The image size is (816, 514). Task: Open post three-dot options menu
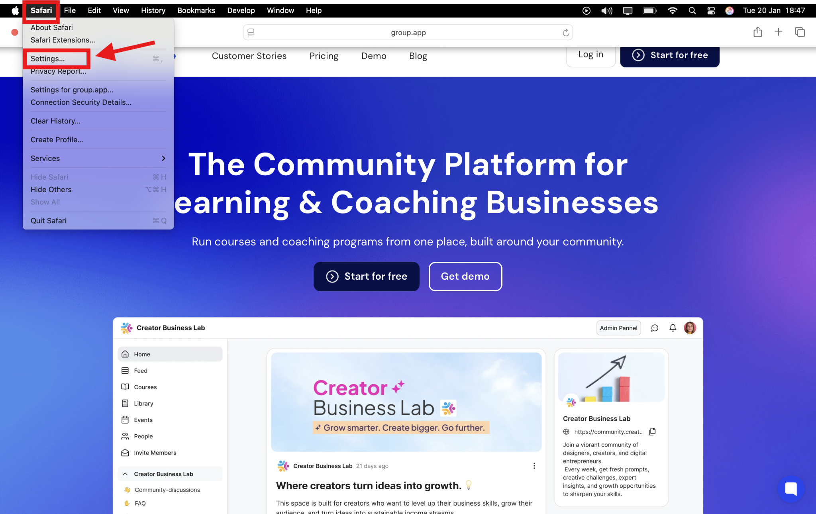pyautogui.click(x=534, y=466)
